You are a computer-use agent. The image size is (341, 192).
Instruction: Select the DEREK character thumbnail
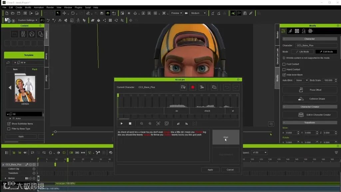25,88
